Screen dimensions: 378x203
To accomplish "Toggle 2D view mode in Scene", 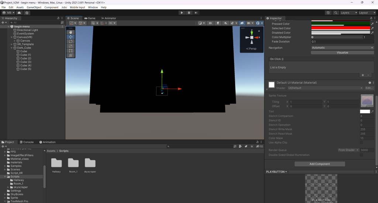I will [210, 23].
